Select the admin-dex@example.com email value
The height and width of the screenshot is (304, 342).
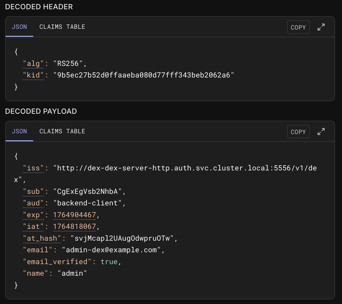(112, 250)
